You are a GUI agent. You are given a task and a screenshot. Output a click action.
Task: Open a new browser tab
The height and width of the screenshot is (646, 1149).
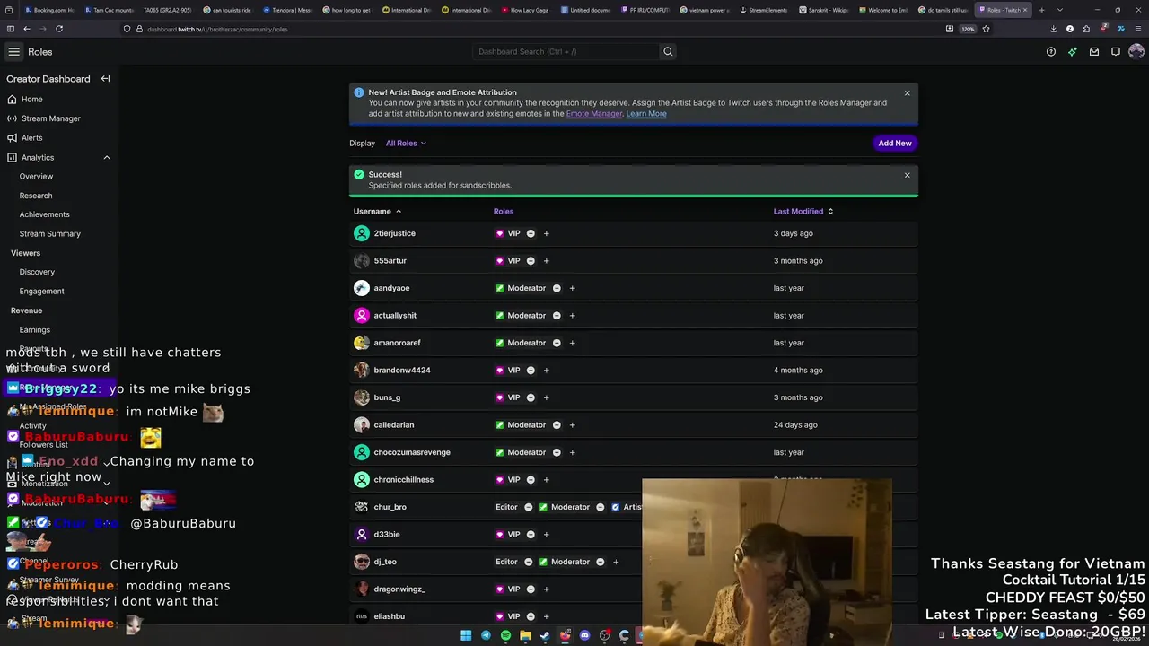[x=1041, y=10]
